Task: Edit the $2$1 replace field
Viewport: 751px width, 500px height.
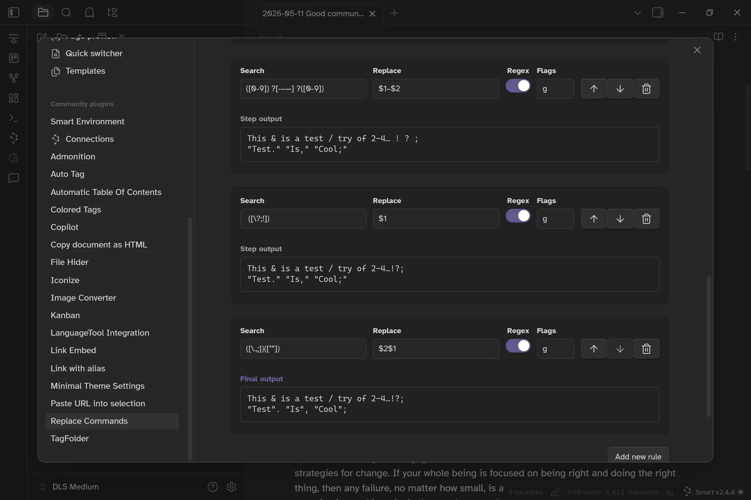Action: (x=436, y=349)
